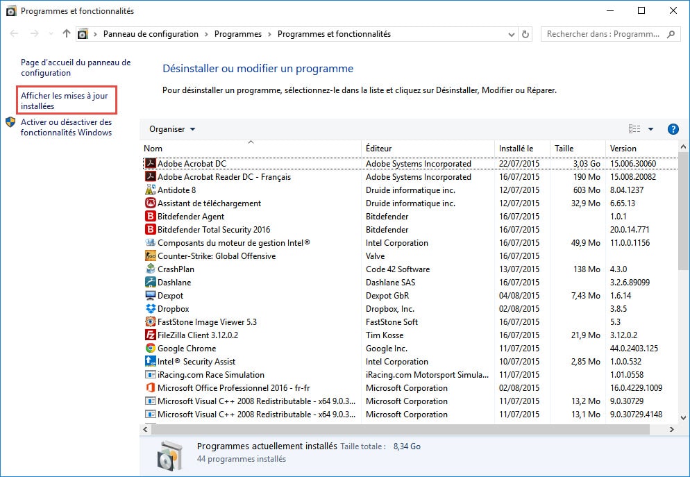Click the Composants du moteur Intel icon
The image size is (690, 477).
tap(151, 242)
